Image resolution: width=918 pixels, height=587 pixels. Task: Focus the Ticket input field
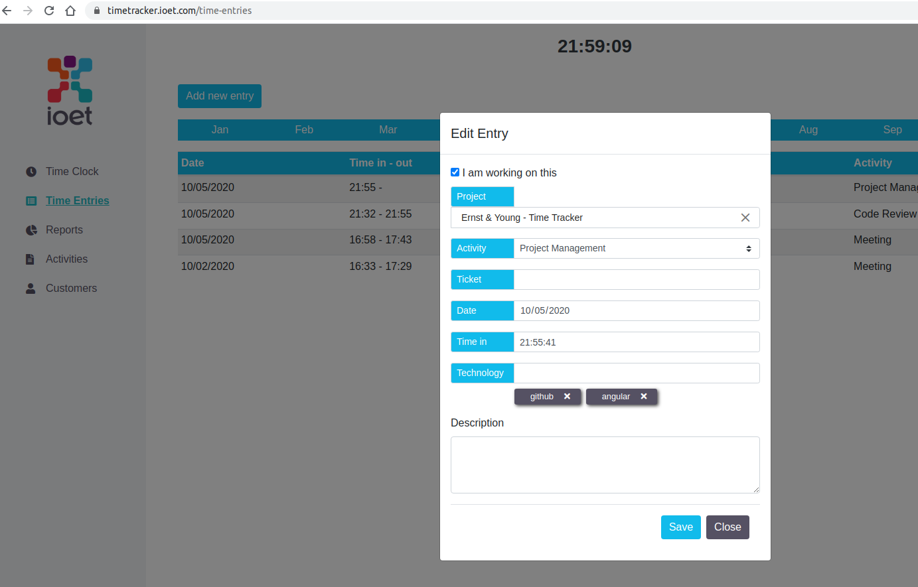point(637,279)
